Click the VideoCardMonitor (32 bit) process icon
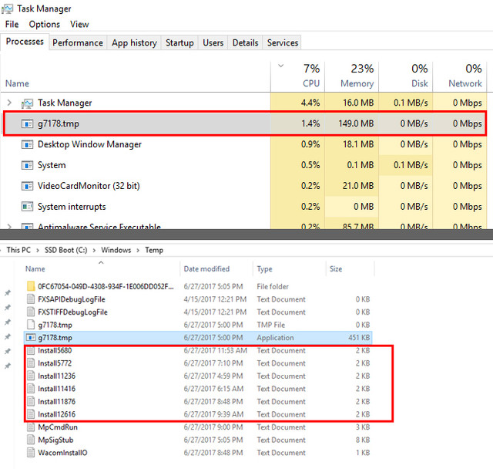Image resolution: width=493 pixels, height=469 pixels. coord(27,186)
